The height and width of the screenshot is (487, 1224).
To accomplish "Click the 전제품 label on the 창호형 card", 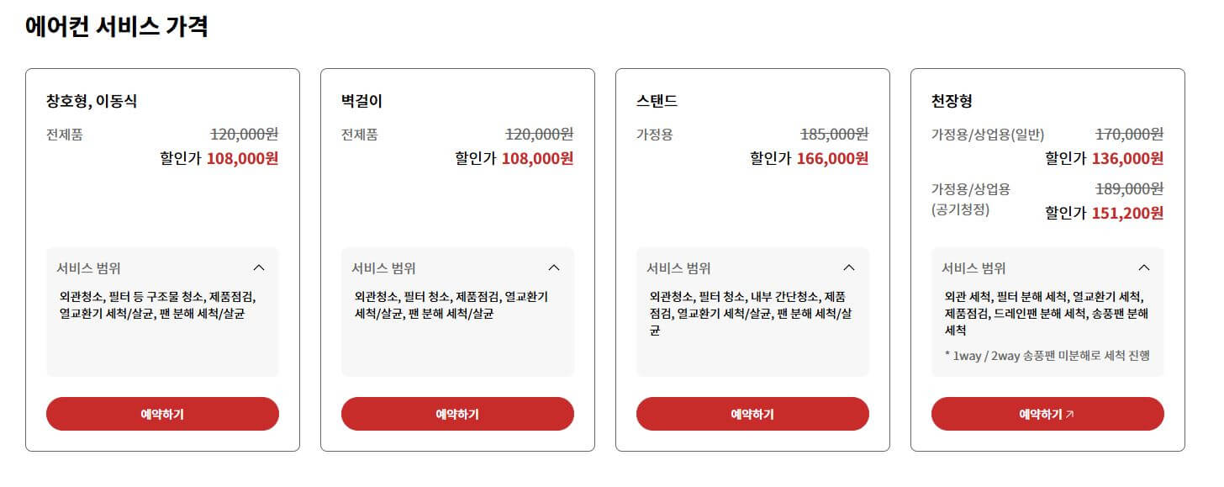I will pyautogui.click(x=66, y=134).
